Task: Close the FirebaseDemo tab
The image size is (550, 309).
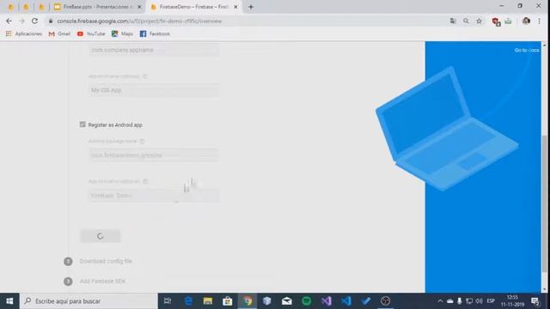Action: pos(235,7)
